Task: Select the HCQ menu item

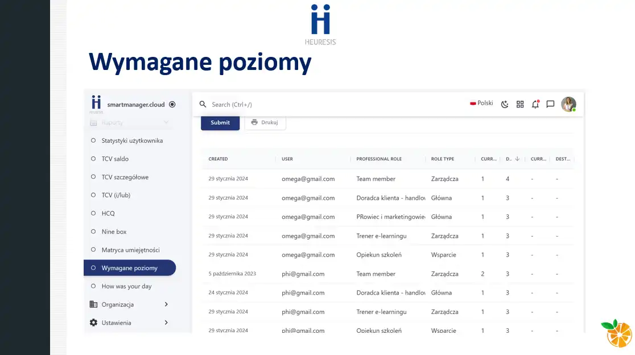Action: click(108, 213)
